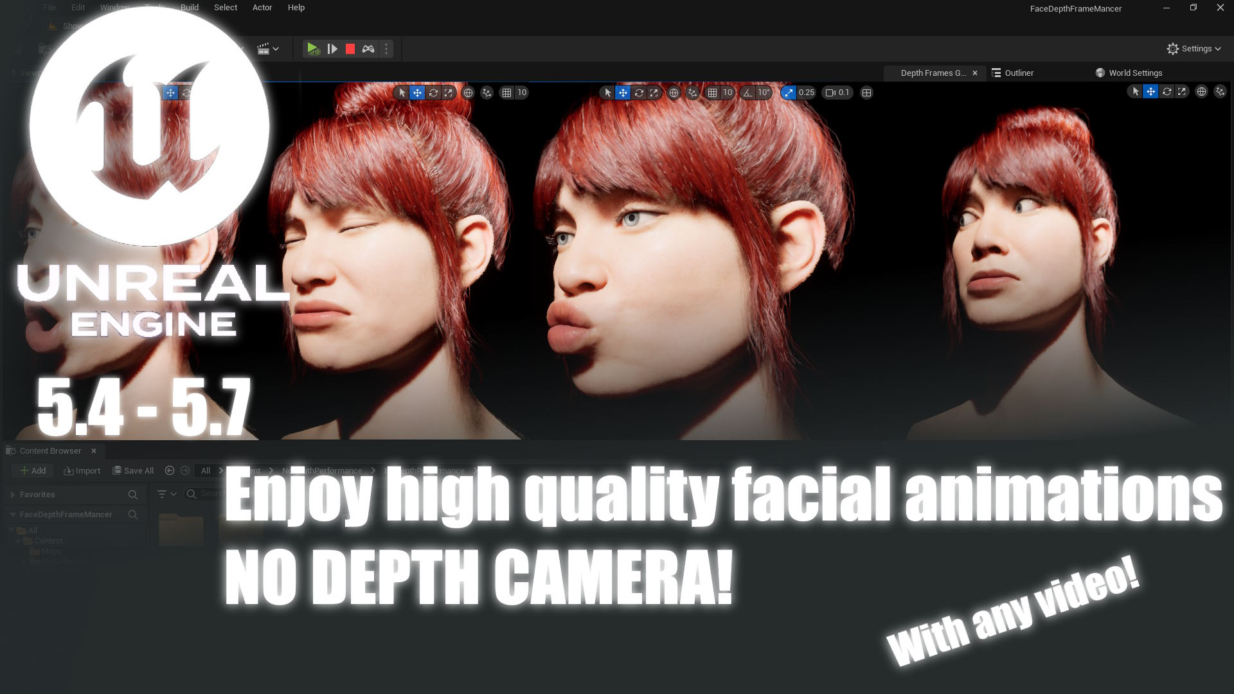Expand the Favorites section

click(13, 495)
